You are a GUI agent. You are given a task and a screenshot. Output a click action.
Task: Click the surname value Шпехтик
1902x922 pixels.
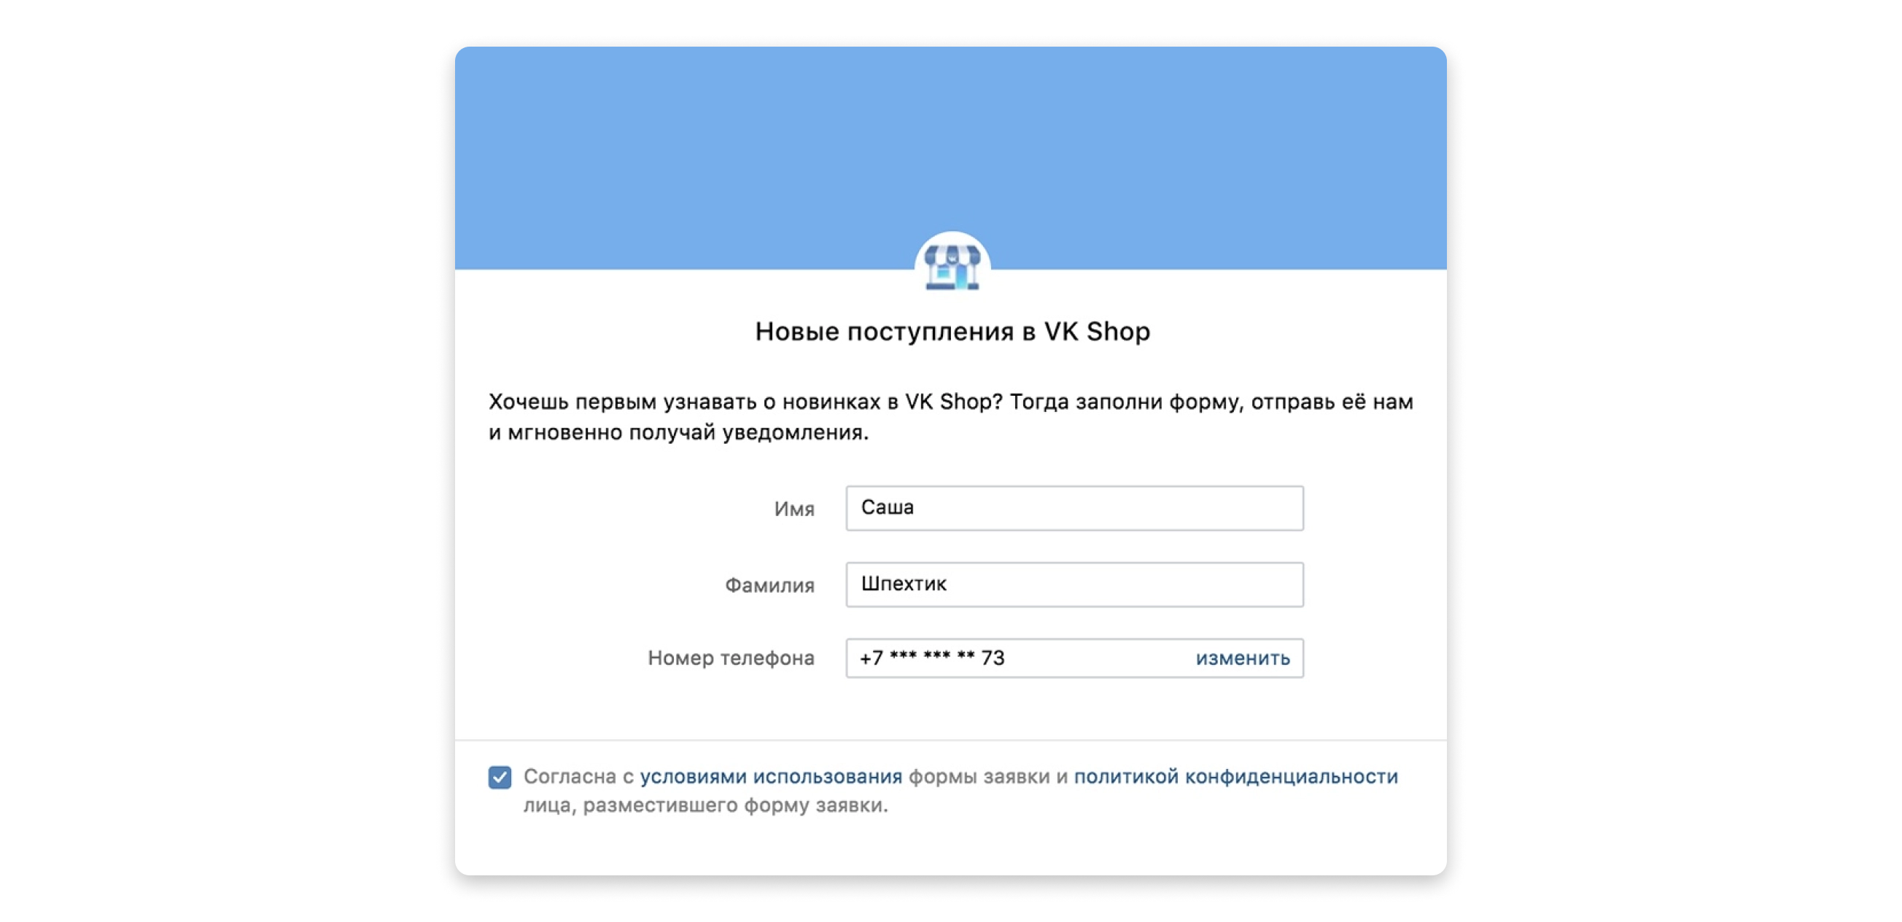tap(902, 584)
